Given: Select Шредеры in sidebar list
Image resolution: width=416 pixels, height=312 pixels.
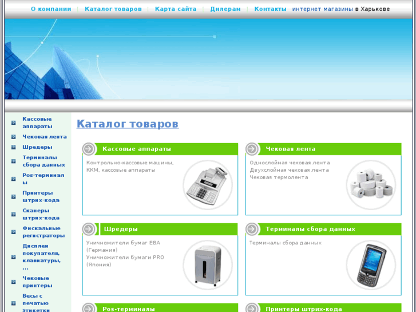Looking at the screenshot, I should pyautogui.click(x=37, y=147).
